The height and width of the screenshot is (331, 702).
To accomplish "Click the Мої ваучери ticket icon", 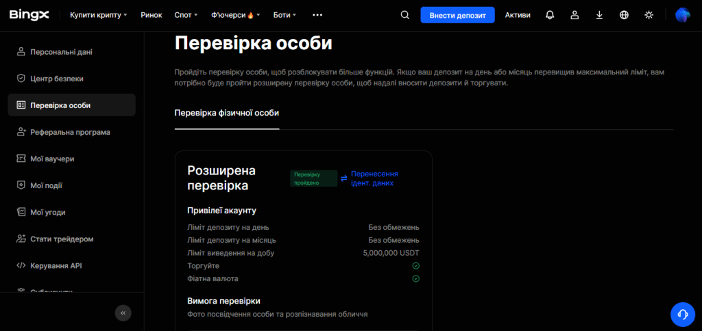I will point(21,159).
